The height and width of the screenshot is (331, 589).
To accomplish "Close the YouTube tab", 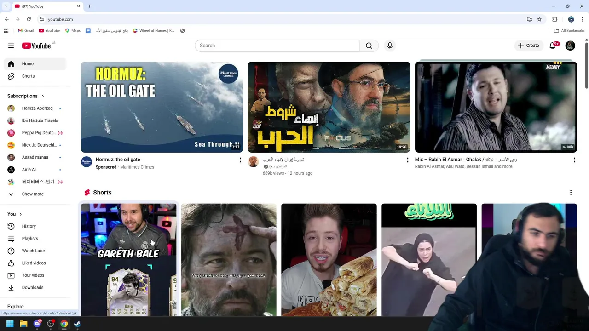I will coord(78,6).
